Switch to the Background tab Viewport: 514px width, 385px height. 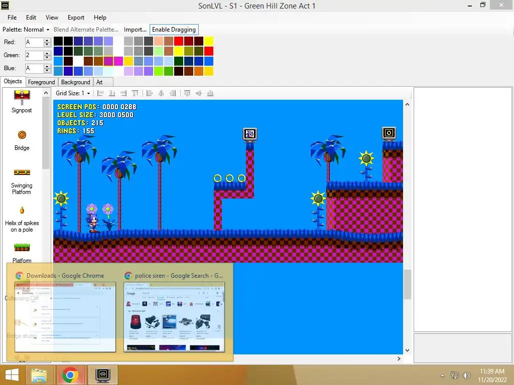(75, 82)
